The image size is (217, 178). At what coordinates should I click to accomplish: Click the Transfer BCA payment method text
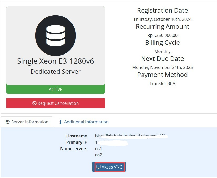tap(162, 83)
